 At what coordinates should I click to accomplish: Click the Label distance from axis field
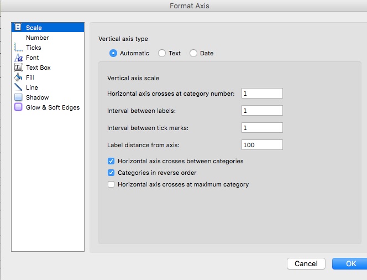click(x=262, y=145)
